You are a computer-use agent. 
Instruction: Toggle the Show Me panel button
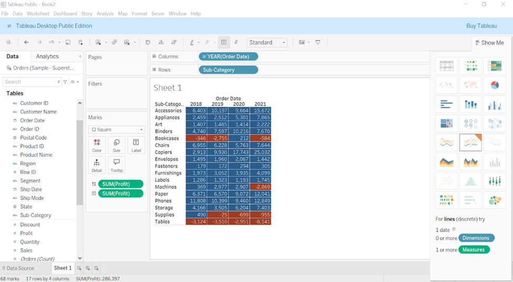tap(489, 43)
